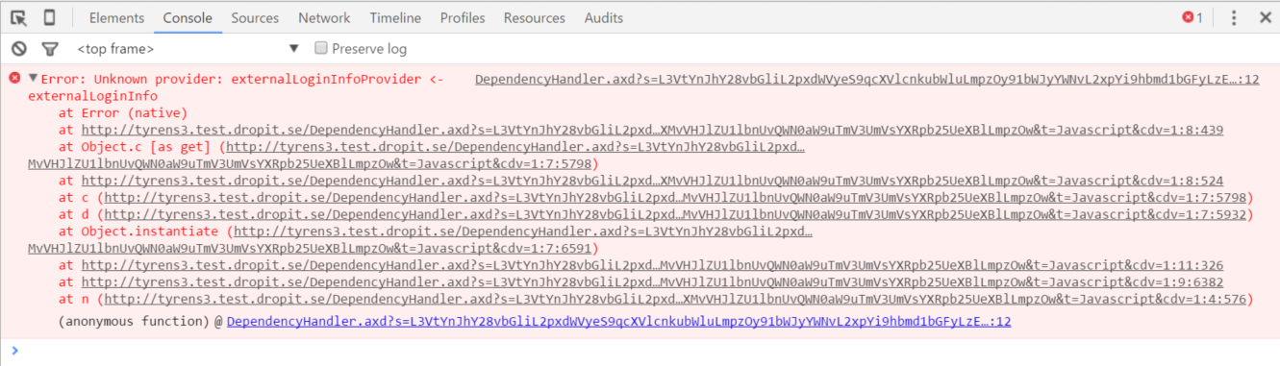The image size is (1280, 366).
Task: Select the Console tab
Action: click(x=188, y=17)
